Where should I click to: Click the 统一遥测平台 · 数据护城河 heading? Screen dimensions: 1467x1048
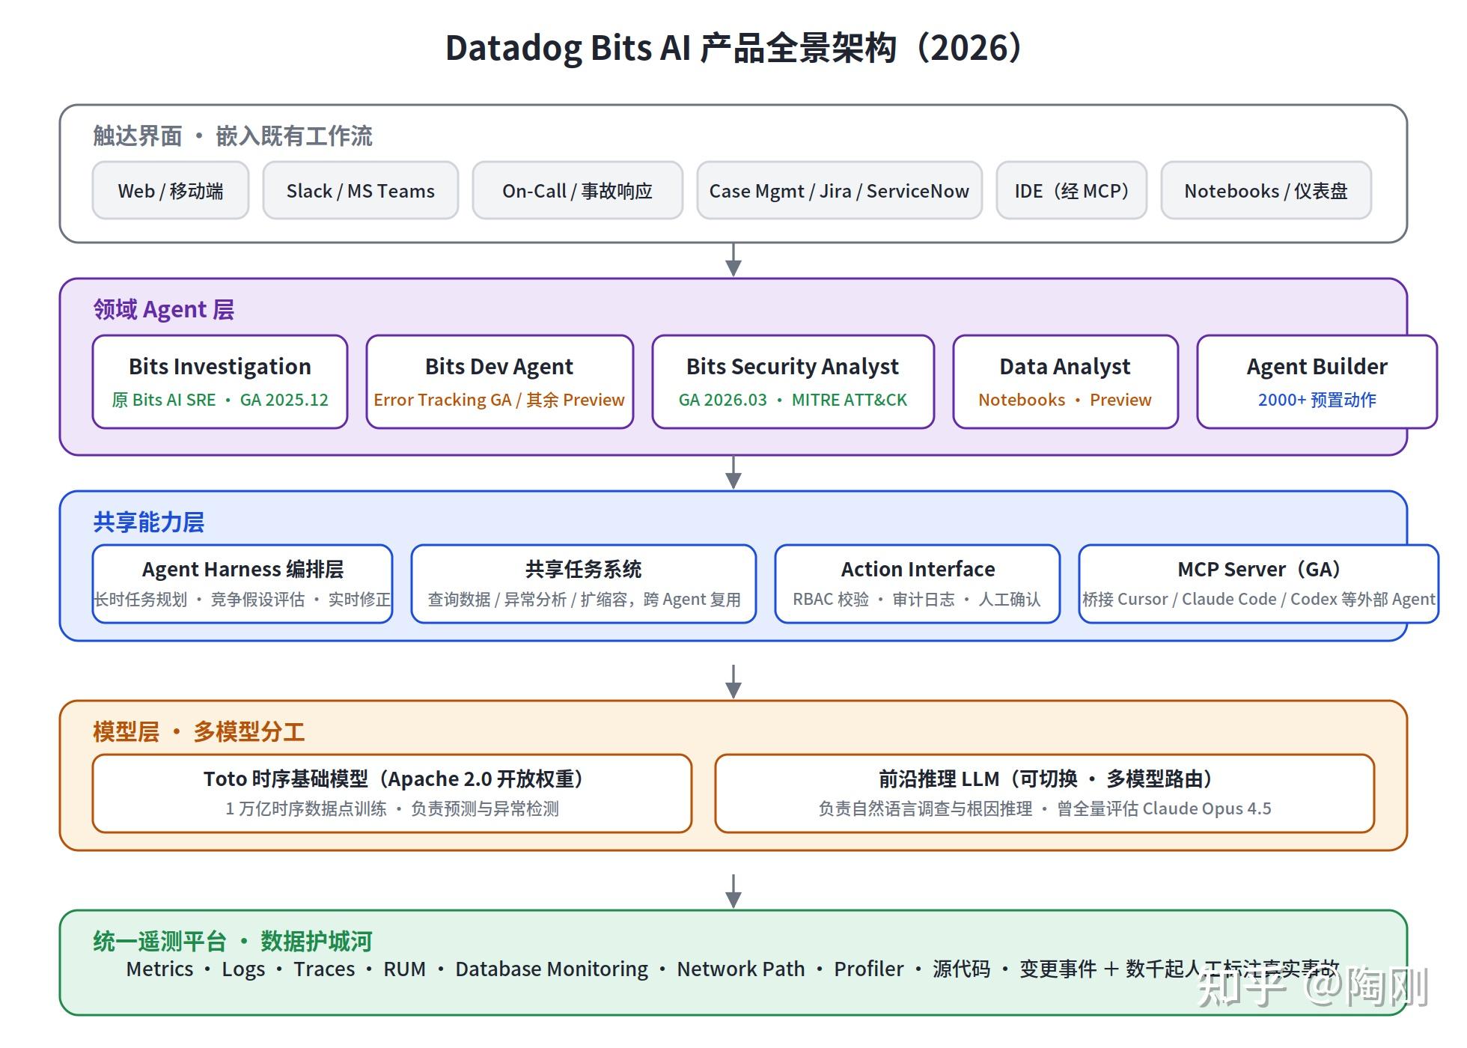[x=232, y=941]
